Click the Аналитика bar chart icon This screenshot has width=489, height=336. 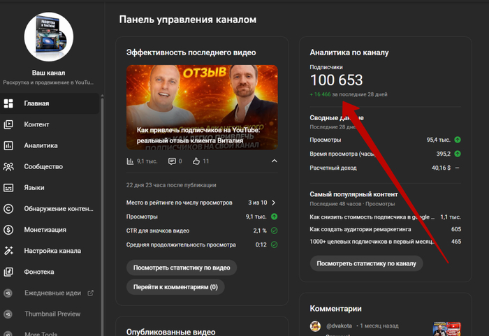(8, 145)
